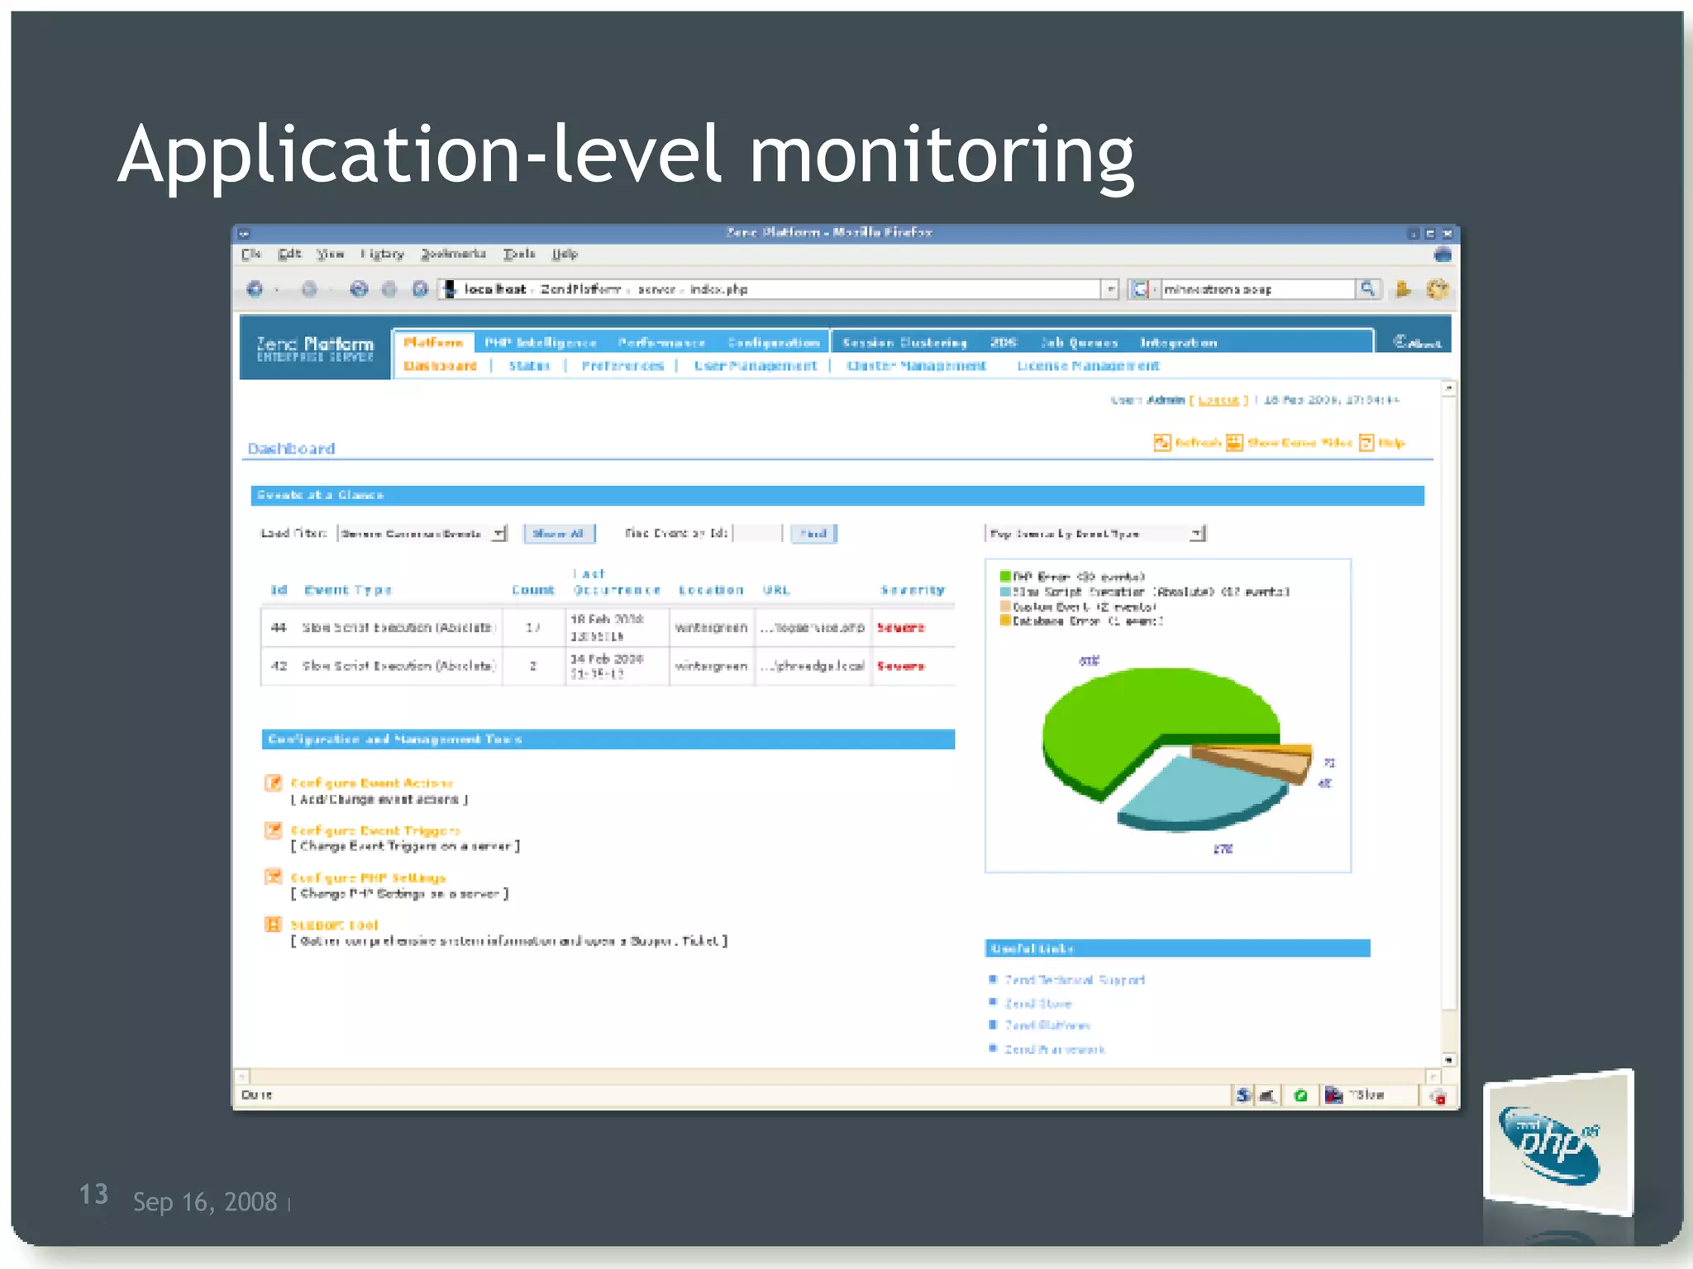Click the Show Demo Video icon
This screenshot has height=1269, width=1693.
pos(1234,443)
